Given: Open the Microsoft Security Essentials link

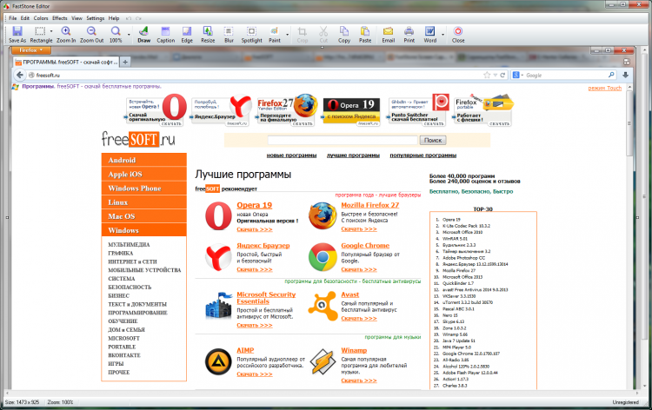Looking at the screenshot, I should coord(266,298).
